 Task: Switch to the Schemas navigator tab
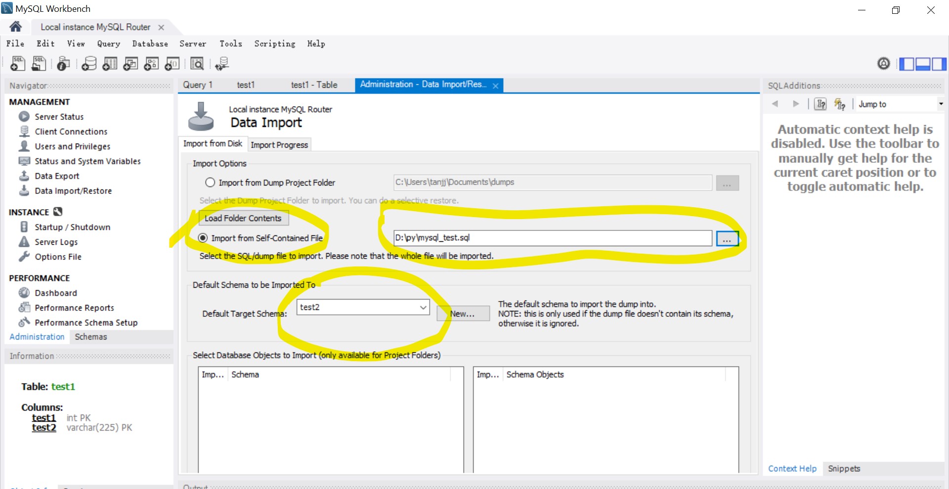coord(91,337)
